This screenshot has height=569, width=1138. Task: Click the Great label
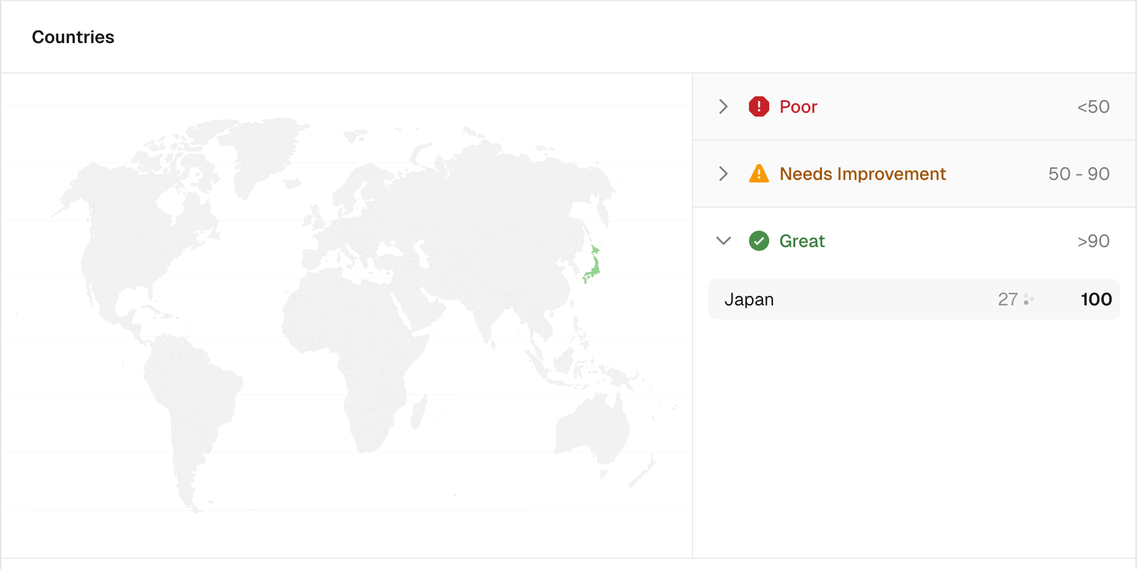[x=802, y=241]
